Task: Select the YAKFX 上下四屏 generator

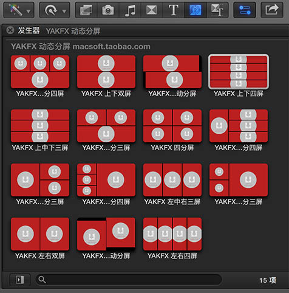Action: 239,72
